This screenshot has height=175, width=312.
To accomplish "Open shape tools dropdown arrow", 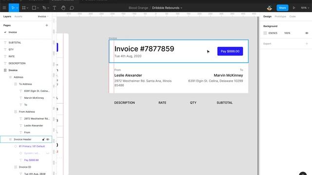I will (38, 8).
